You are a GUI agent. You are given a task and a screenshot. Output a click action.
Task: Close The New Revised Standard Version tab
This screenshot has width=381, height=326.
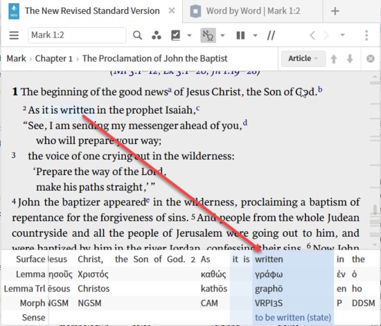point(172,10)
